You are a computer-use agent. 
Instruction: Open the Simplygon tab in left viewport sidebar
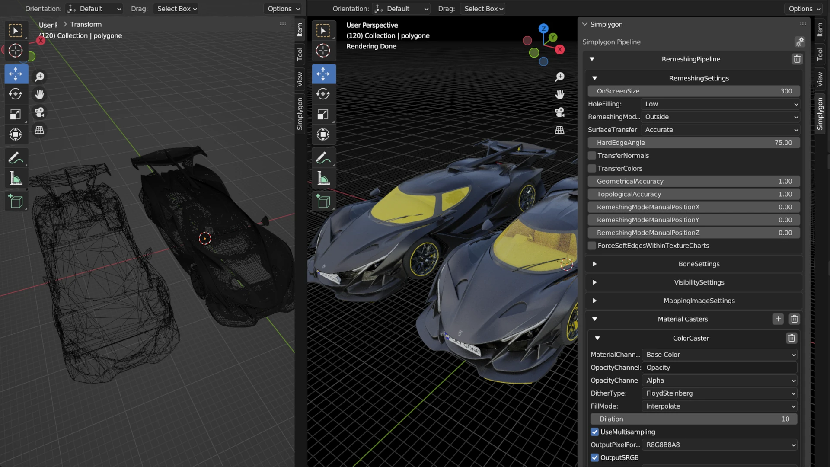(300, 114)
